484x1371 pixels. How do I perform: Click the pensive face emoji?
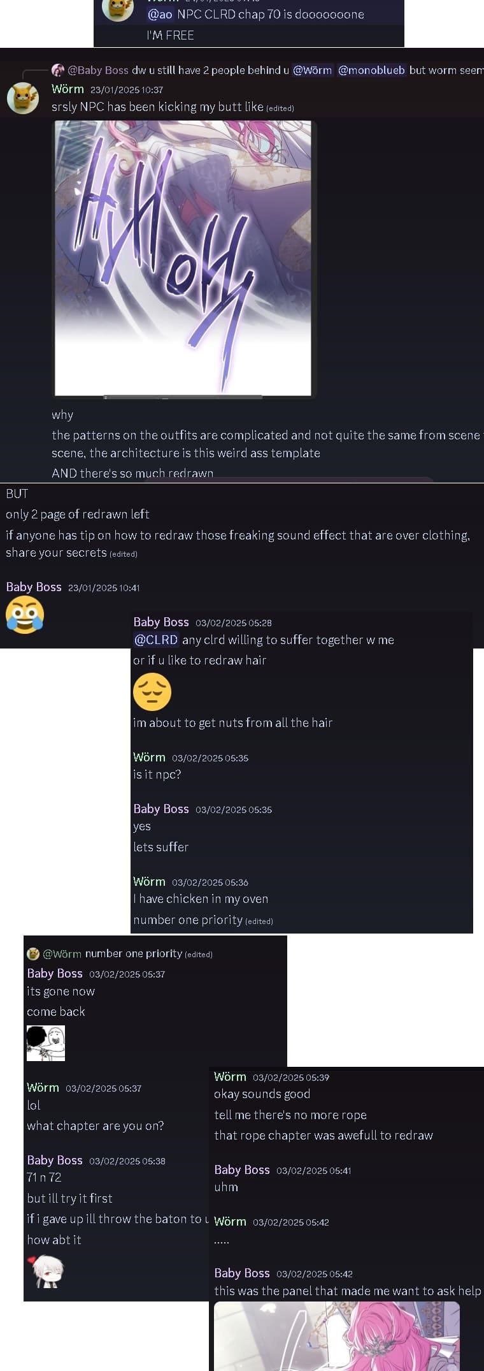tap(152, 692)
